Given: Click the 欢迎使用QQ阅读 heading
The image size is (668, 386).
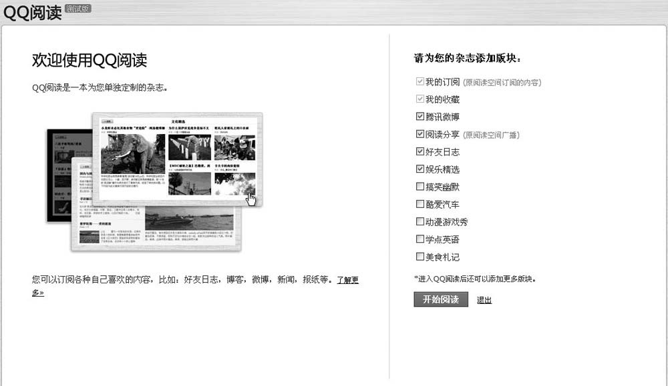Looking at the screenshot, I should point(90,60).
